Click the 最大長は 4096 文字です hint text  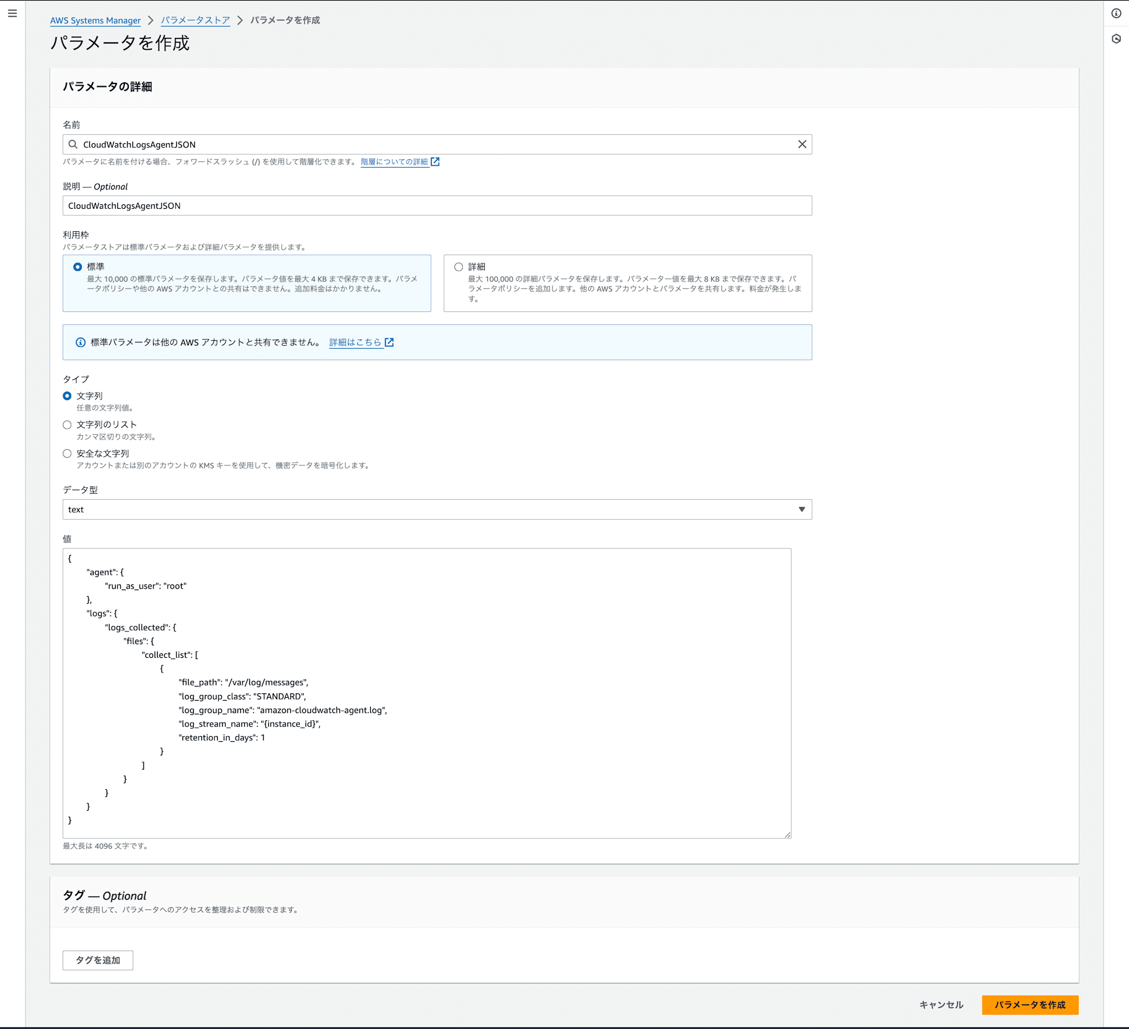point(106,846)
